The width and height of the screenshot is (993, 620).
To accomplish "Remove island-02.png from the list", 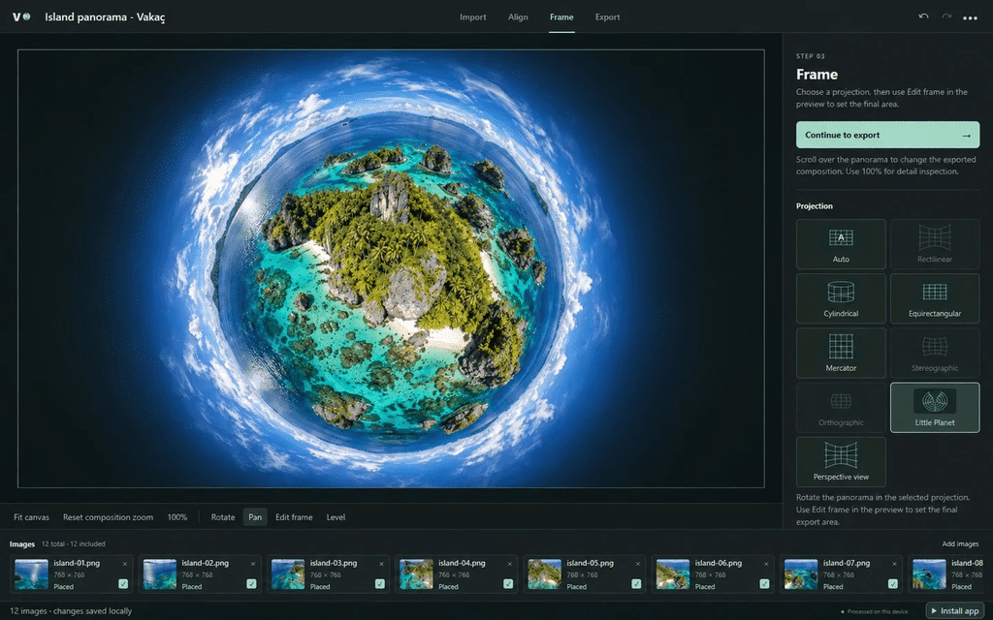I will click(253, 564).
